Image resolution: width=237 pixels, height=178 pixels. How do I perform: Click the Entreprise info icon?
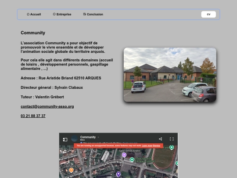click(x=54, y=14)
